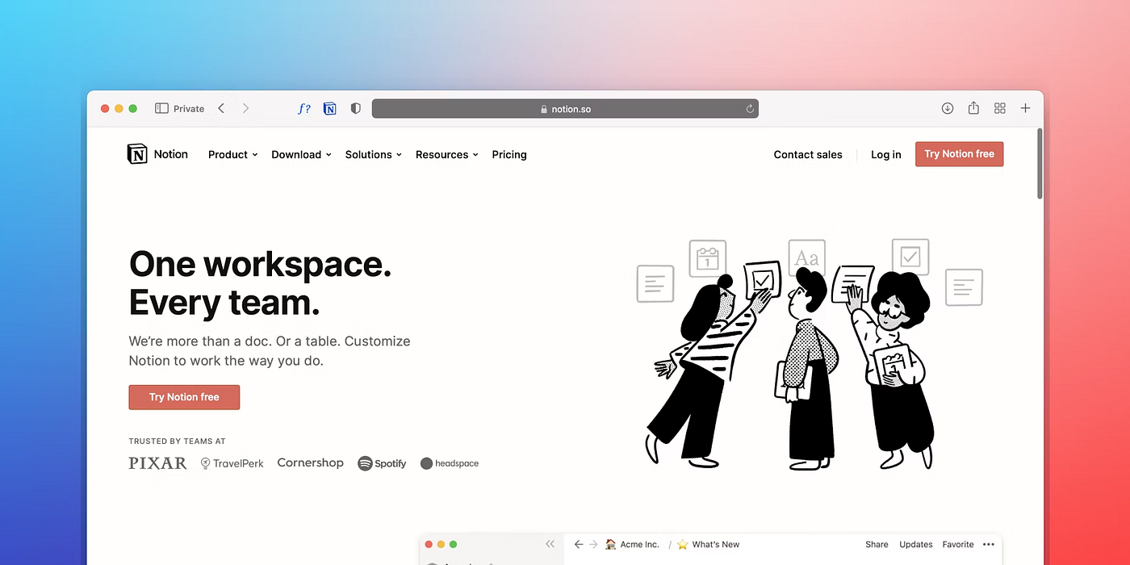This screenshot has height=565, width=1130.
Task: Click the page vertical scrollbar
Action: pos(1040,163)
